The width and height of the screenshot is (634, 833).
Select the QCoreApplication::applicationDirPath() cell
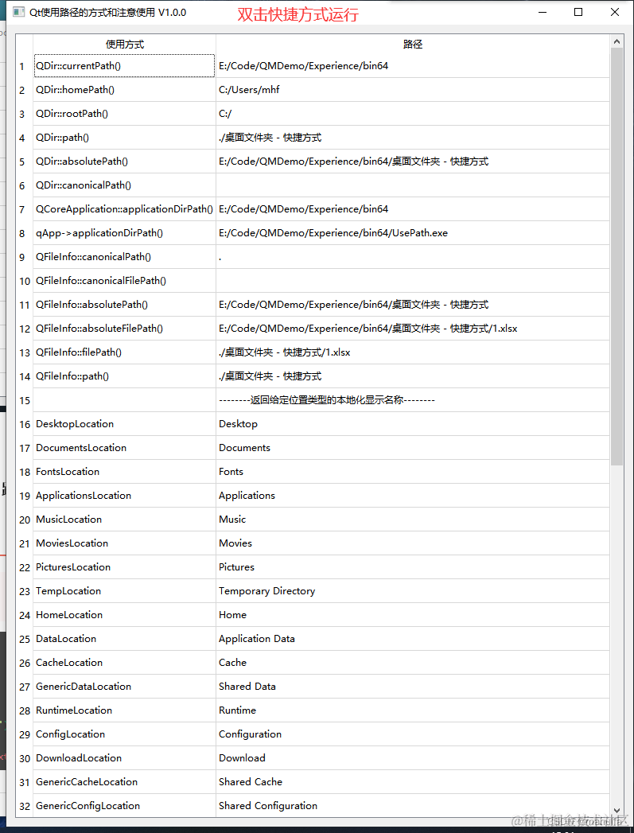pos(124,209)
